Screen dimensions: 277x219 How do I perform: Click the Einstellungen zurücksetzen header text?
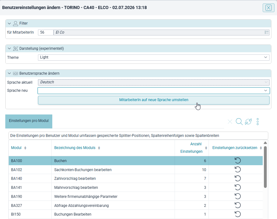[x=235, y=148]
